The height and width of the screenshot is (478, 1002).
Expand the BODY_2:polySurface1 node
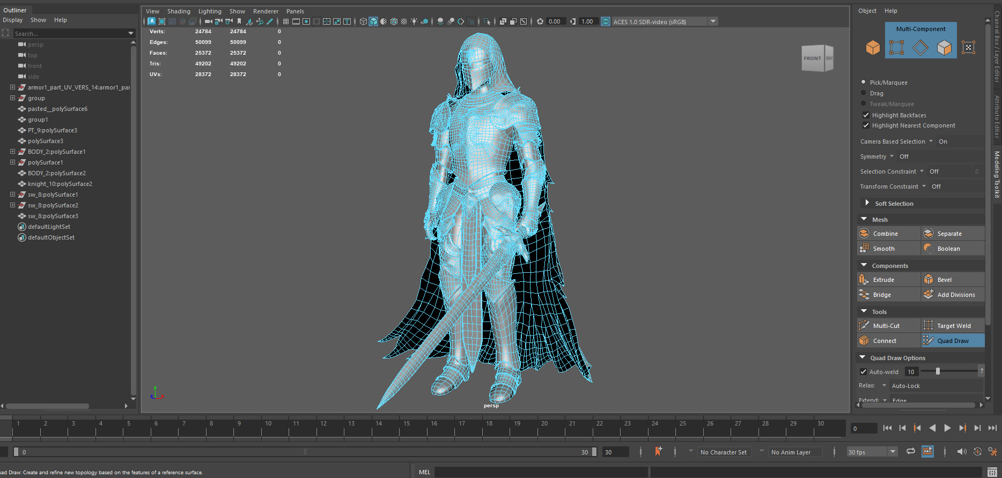click(12, 151)
